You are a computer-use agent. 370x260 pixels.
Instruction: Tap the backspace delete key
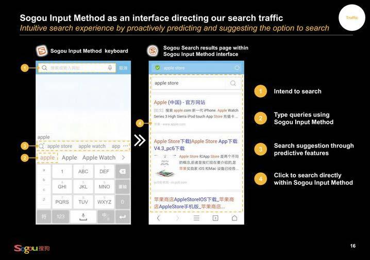[x=123, y=171]
